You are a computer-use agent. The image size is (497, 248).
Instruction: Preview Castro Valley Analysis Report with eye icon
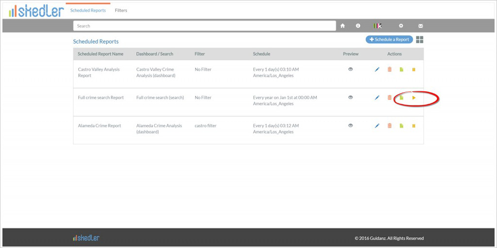coord(350,69)
